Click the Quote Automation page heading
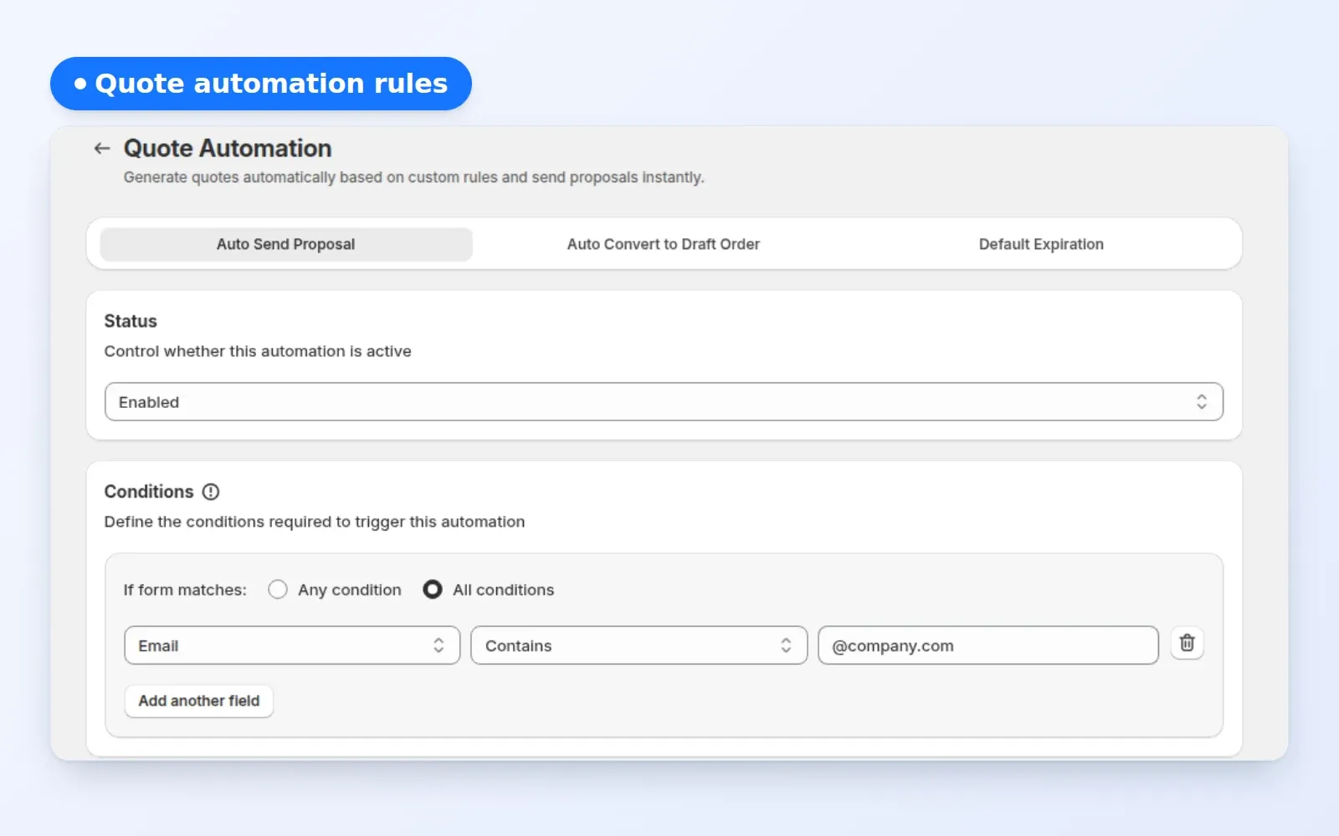This screenshot has width=1339, height=836. point(228,148)
